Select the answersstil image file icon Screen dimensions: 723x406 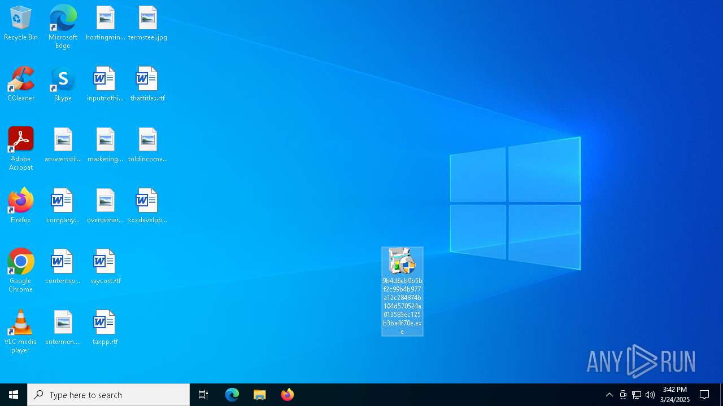click(63, 145)
